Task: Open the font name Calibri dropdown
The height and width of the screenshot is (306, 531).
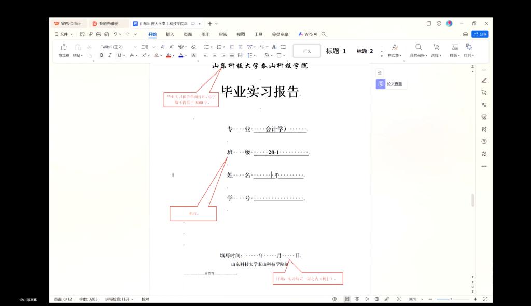Action: click(x=135, y=47)
